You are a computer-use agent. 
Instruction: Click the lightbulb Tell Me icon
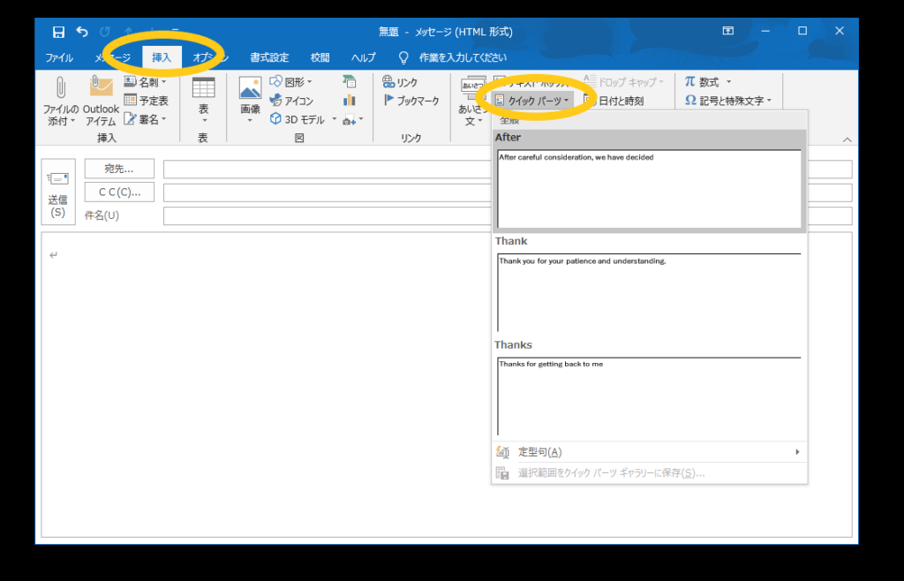403,57
